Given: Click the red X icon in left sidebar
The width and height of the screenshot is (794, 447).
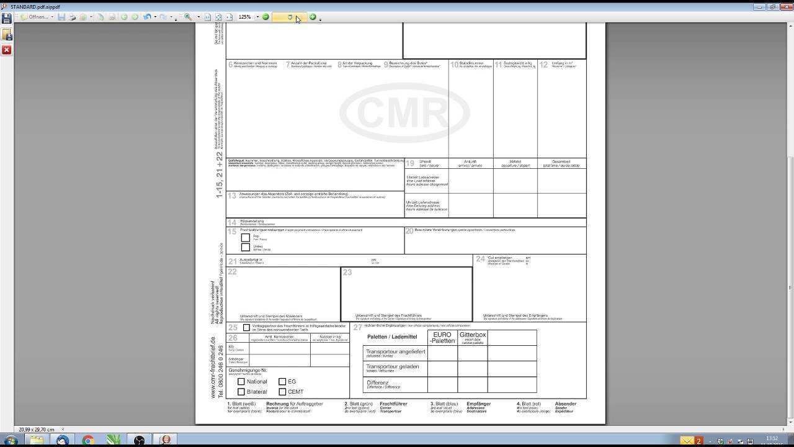Looking at the screenshot, I should (6, 50).
